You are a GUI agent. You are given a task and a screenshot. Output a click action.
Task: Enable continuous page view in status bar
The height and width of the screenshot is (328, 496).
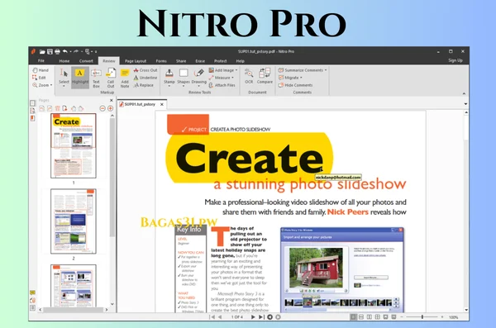pyautogui.click(x=361, y=317)
